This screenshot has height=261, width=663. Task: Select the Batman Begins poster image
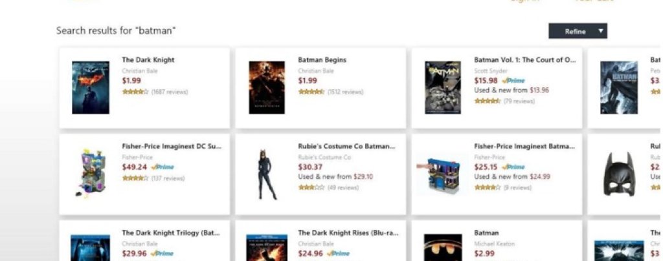pyautogui.click(x=266, y=87)
